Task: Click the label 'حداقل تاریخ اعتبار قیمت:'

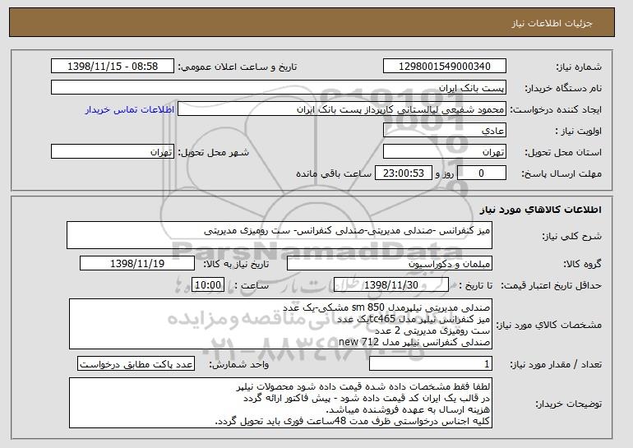Action: tap(551, 285)
